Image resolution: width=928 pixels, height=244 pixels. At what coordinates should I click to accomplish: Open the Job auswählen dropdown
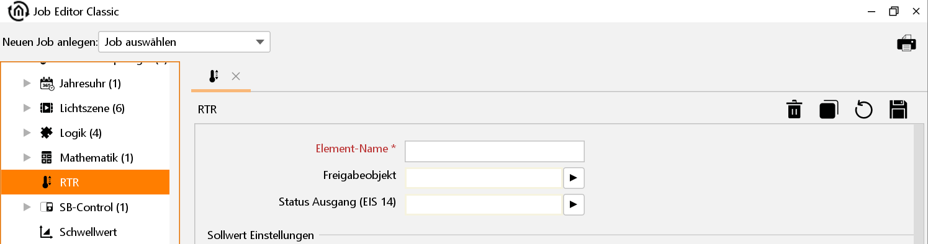184,42
